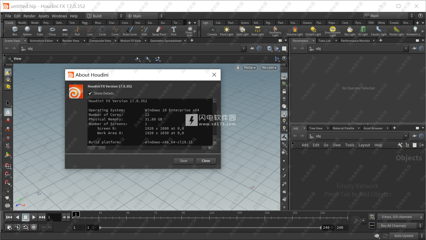Toggle the viewport camera lock icon
This screenshot has width=426, height=240.
point(238,68)
